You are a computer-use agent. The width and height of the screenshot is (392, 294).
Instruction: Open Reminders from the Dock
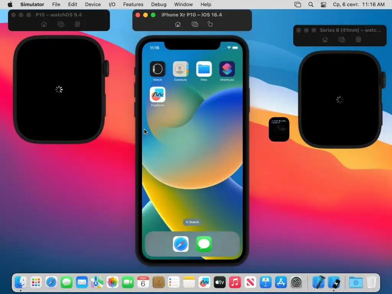(174, 283)
